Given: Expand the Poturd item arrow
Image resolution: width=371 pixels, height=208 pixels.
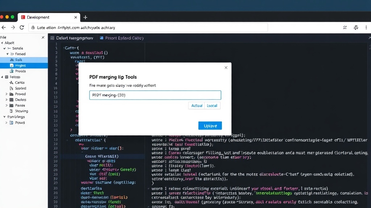Looking at the screenshot, I should click(7, 123).
